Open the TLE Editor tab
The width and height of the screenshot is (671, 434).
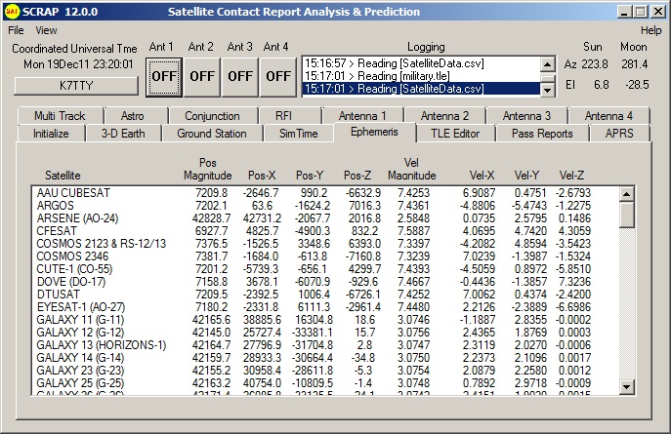click(x=455, y=134)
